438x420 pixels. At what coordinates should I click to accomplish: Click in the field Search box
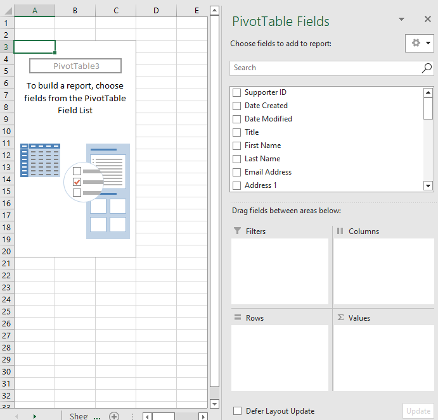coord(325,68)
